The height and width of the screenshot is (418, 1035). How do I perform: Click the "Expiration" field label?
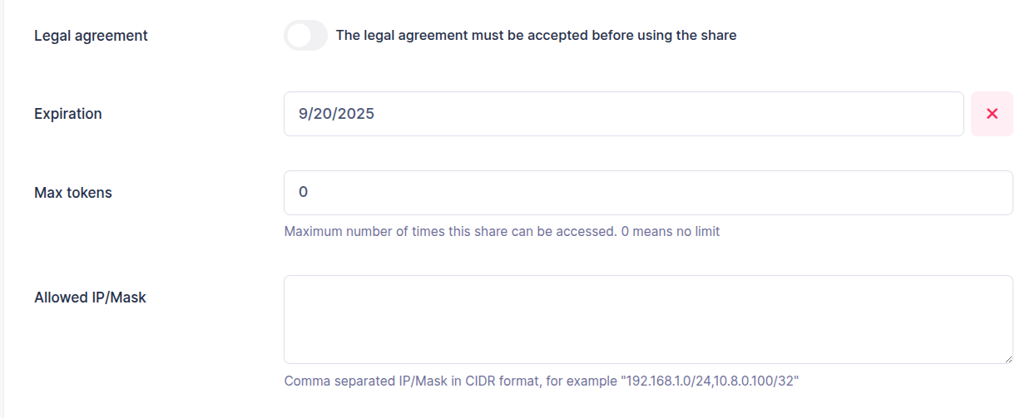(68, 114)
